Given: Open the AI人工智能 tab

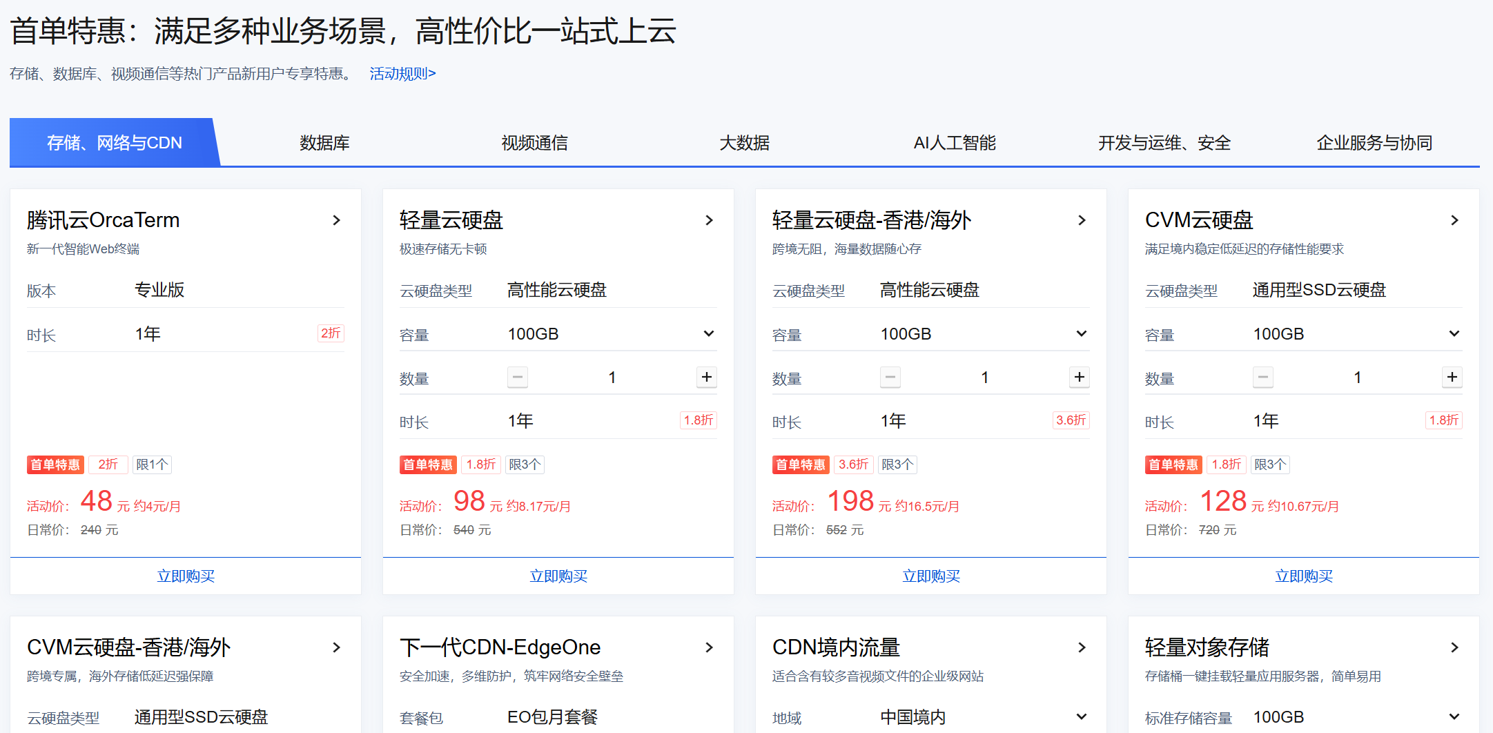Looking at the screenshot, I should point(955,143).
